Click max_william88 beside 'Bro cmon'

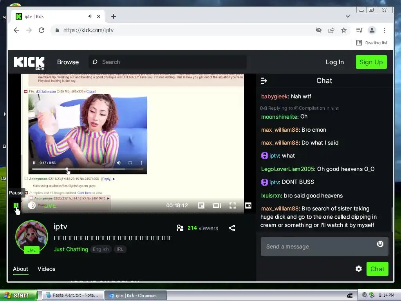pyautogui.click(x=280, y=130)
